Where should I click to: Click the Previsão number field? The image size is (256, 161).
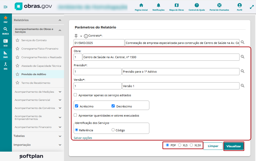coord(98,72)
